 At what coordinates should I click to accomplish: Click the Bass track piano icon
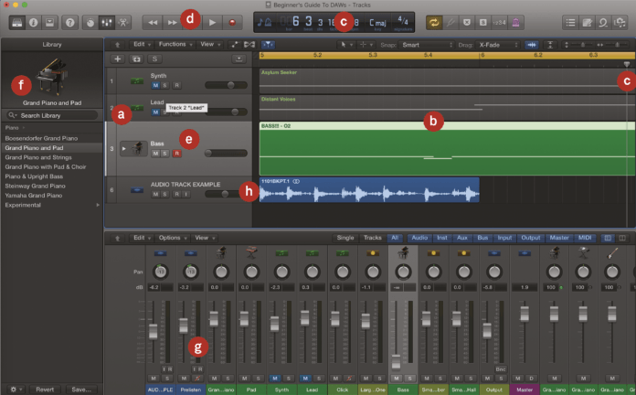137,148
